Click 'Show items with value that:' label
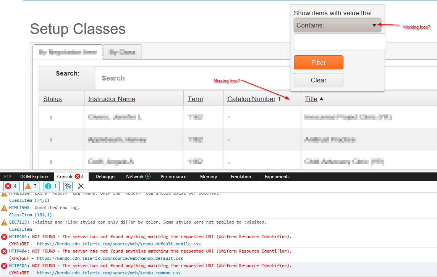 (333, 13)
